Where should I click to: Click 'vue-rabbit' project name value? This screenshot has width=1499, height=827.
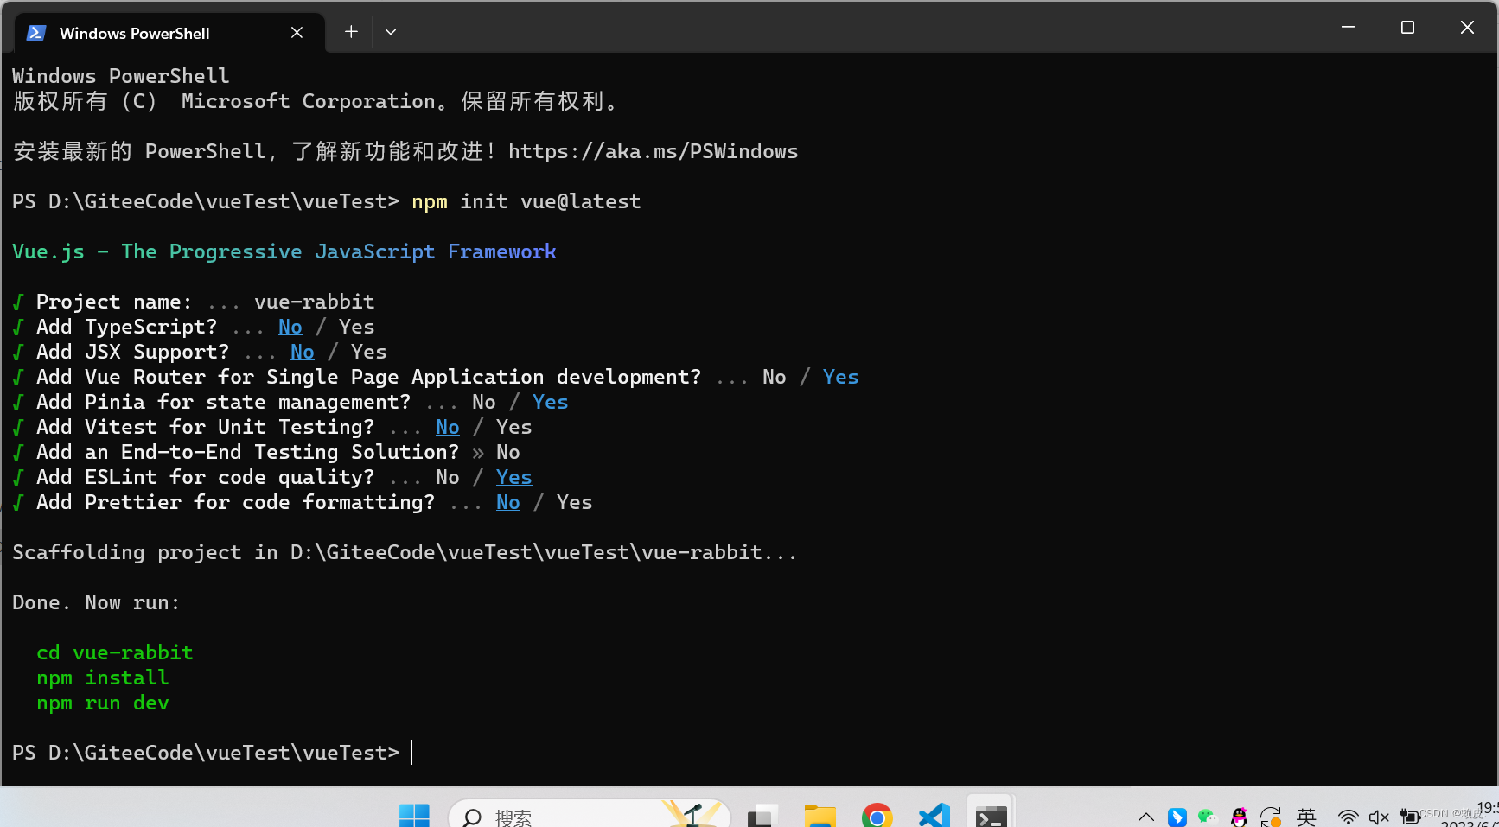pyautogui.click(x=315, y=302)
